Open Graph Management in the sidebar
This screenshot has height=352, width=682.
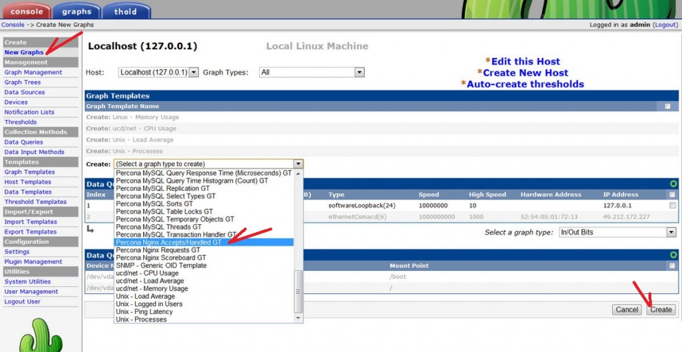[33, 73]
